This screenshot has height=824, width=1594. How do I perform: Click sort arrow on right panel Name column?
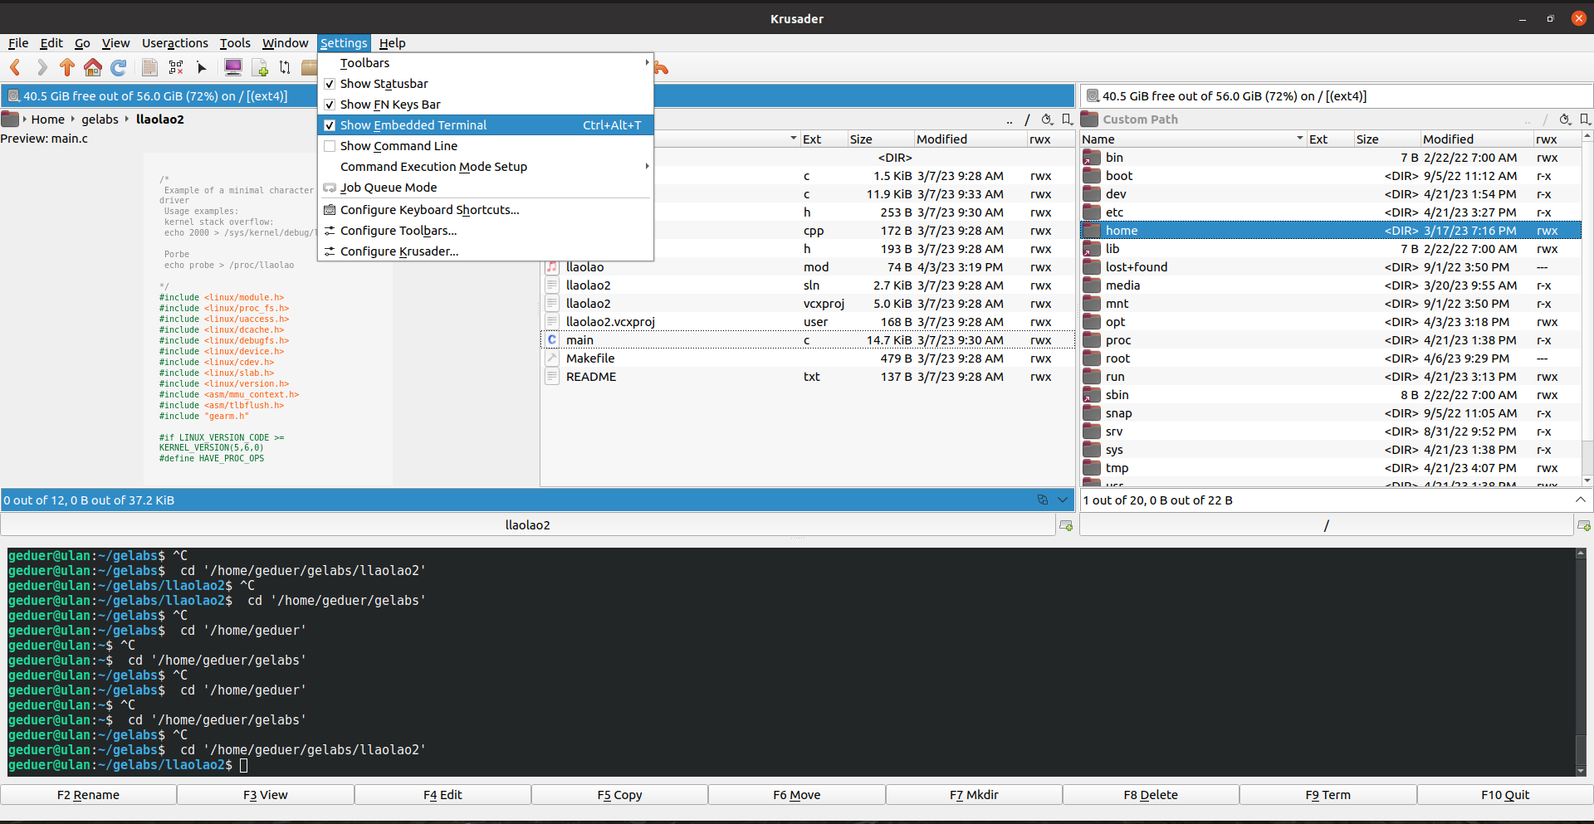1300,139
